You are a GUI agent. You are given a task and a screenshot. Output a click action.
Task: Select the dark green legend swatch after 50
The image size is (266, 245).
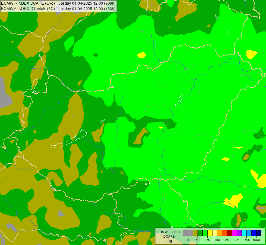pyautogui.click(x=200, y=233)
